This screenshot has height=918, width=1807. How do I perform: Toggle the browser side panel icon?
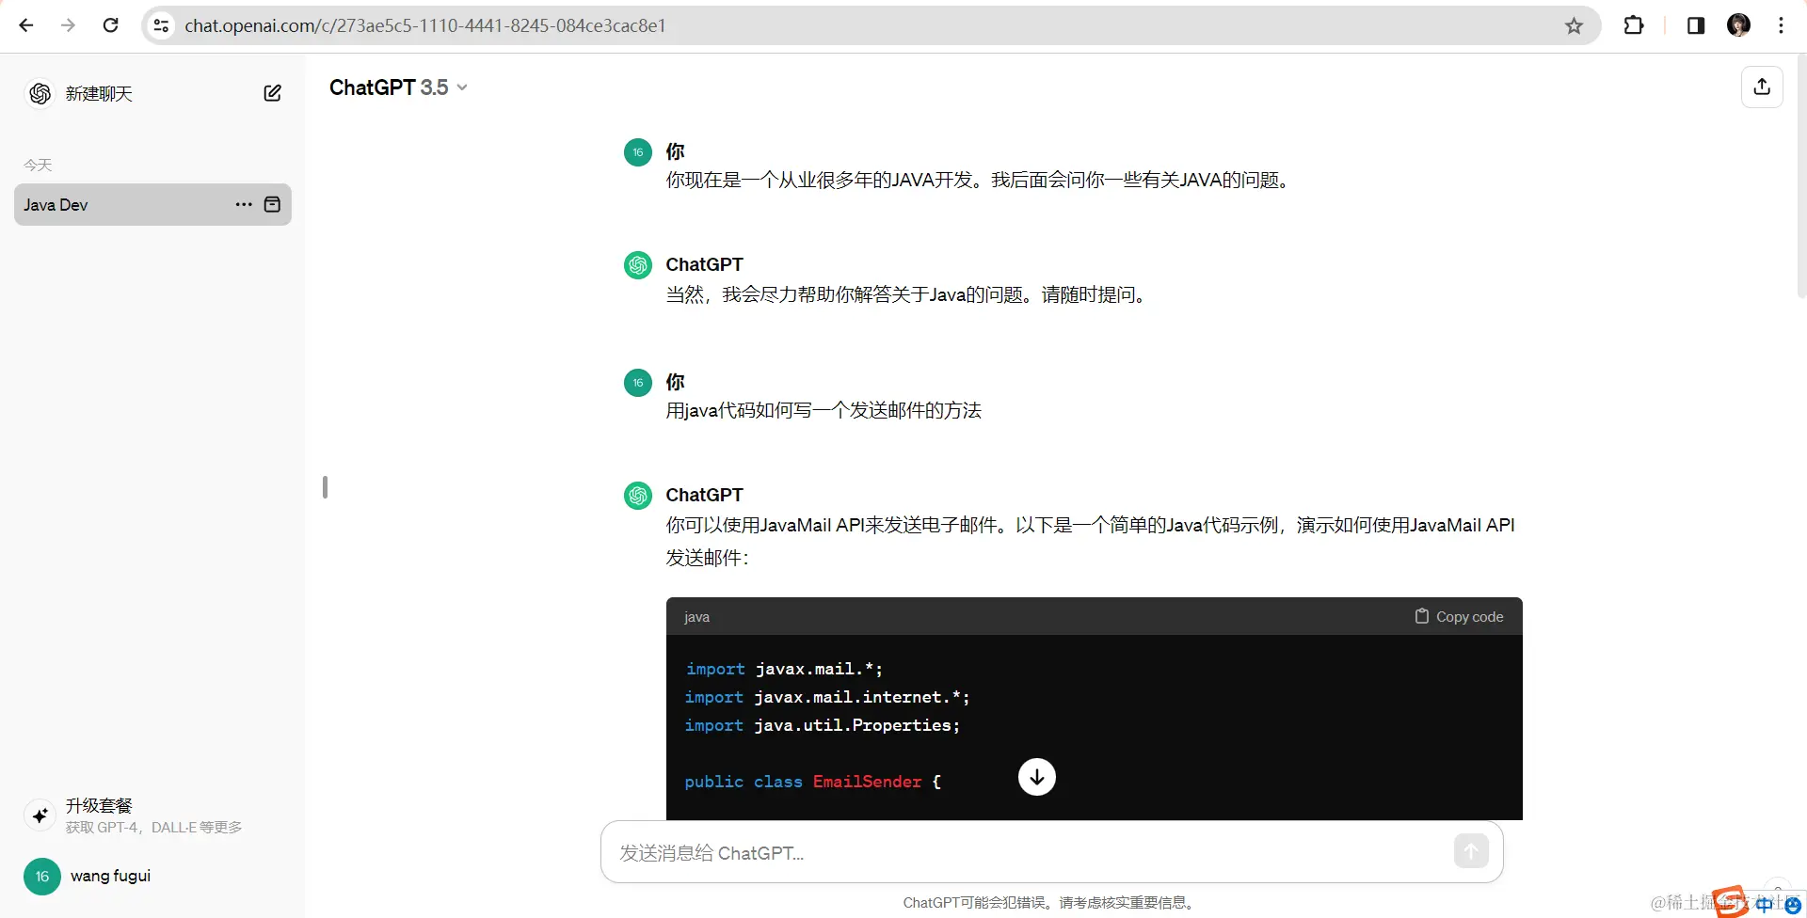click(1696, 25)
